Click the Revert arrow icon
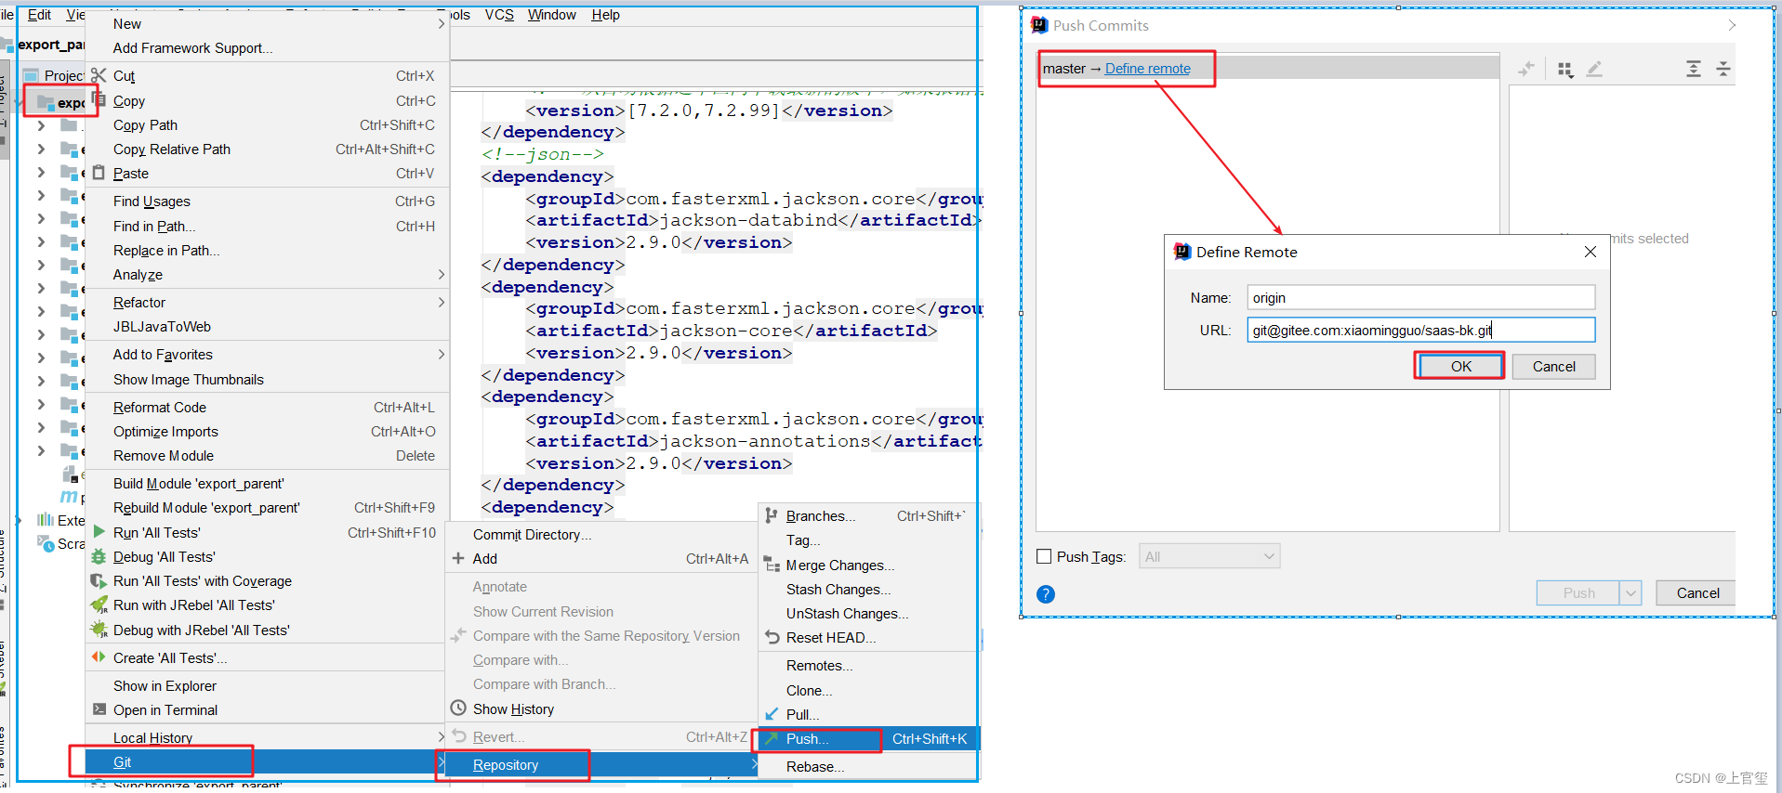Viewport: 1782px width, 793px height. [x=458, y=736]
